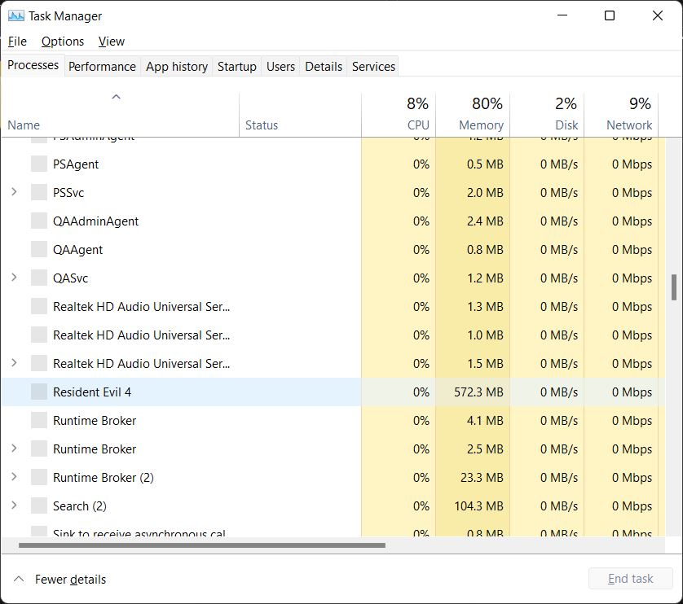Image resolution: width=683 pixels, height=604 pixels.
Task: Expand the Search (2) process group
Action: [14, 506]
